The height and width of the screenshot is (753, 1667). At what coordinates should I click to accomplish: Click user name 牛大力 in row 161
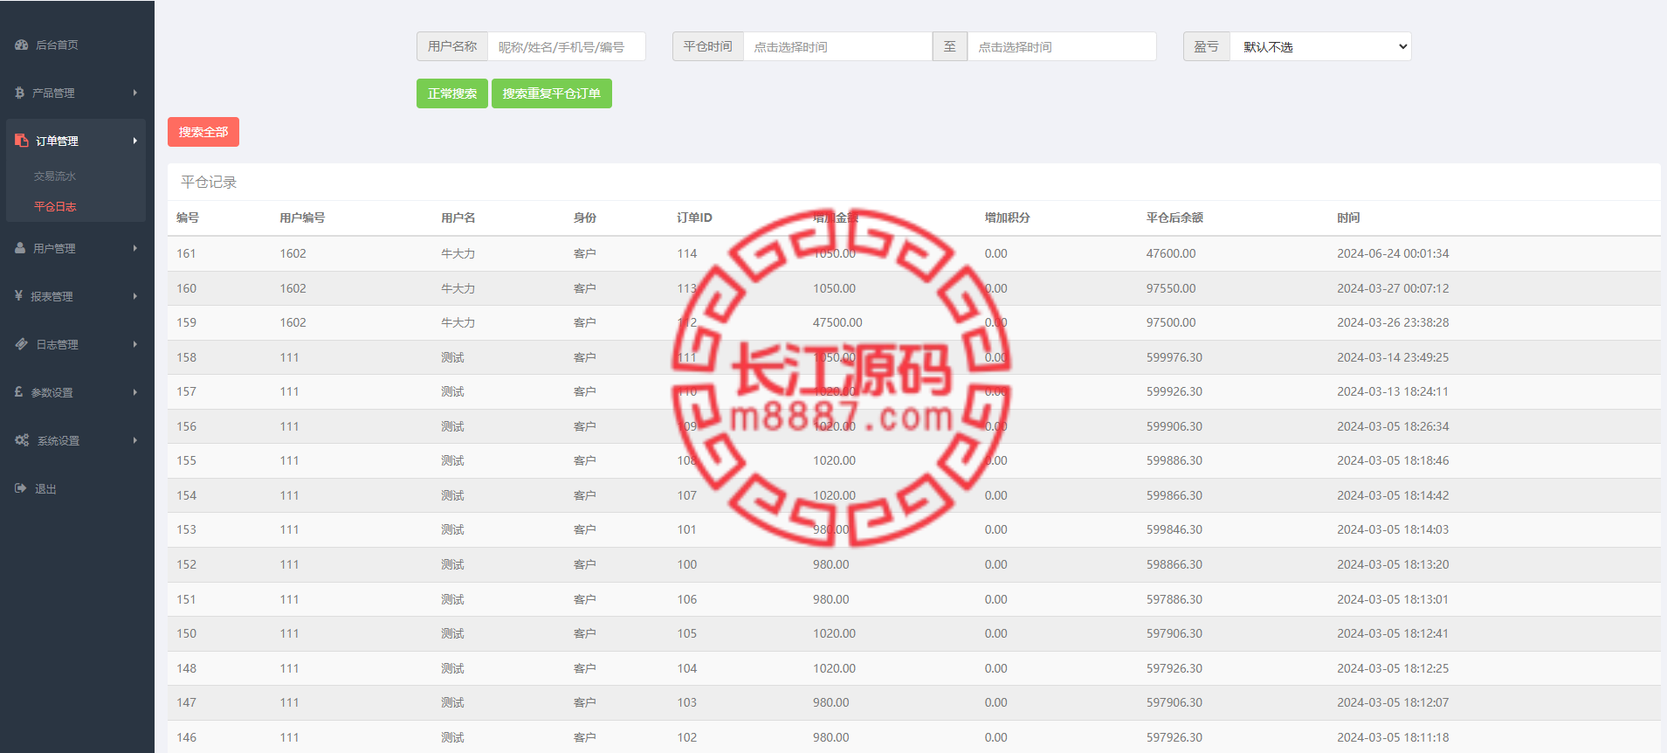(458, 253)
